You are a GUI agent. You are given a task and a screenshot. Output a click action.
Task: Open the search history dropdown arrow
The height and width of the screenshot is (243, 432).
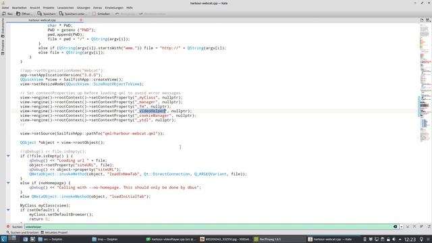402,227
